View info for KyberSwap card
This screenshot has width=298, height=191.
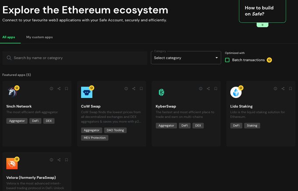coord(201,88)
